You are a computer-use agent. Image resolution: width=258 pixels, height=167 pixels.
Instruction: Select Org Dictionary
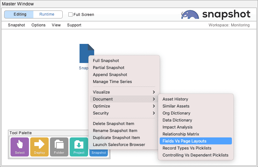click(x=196, y=113)
